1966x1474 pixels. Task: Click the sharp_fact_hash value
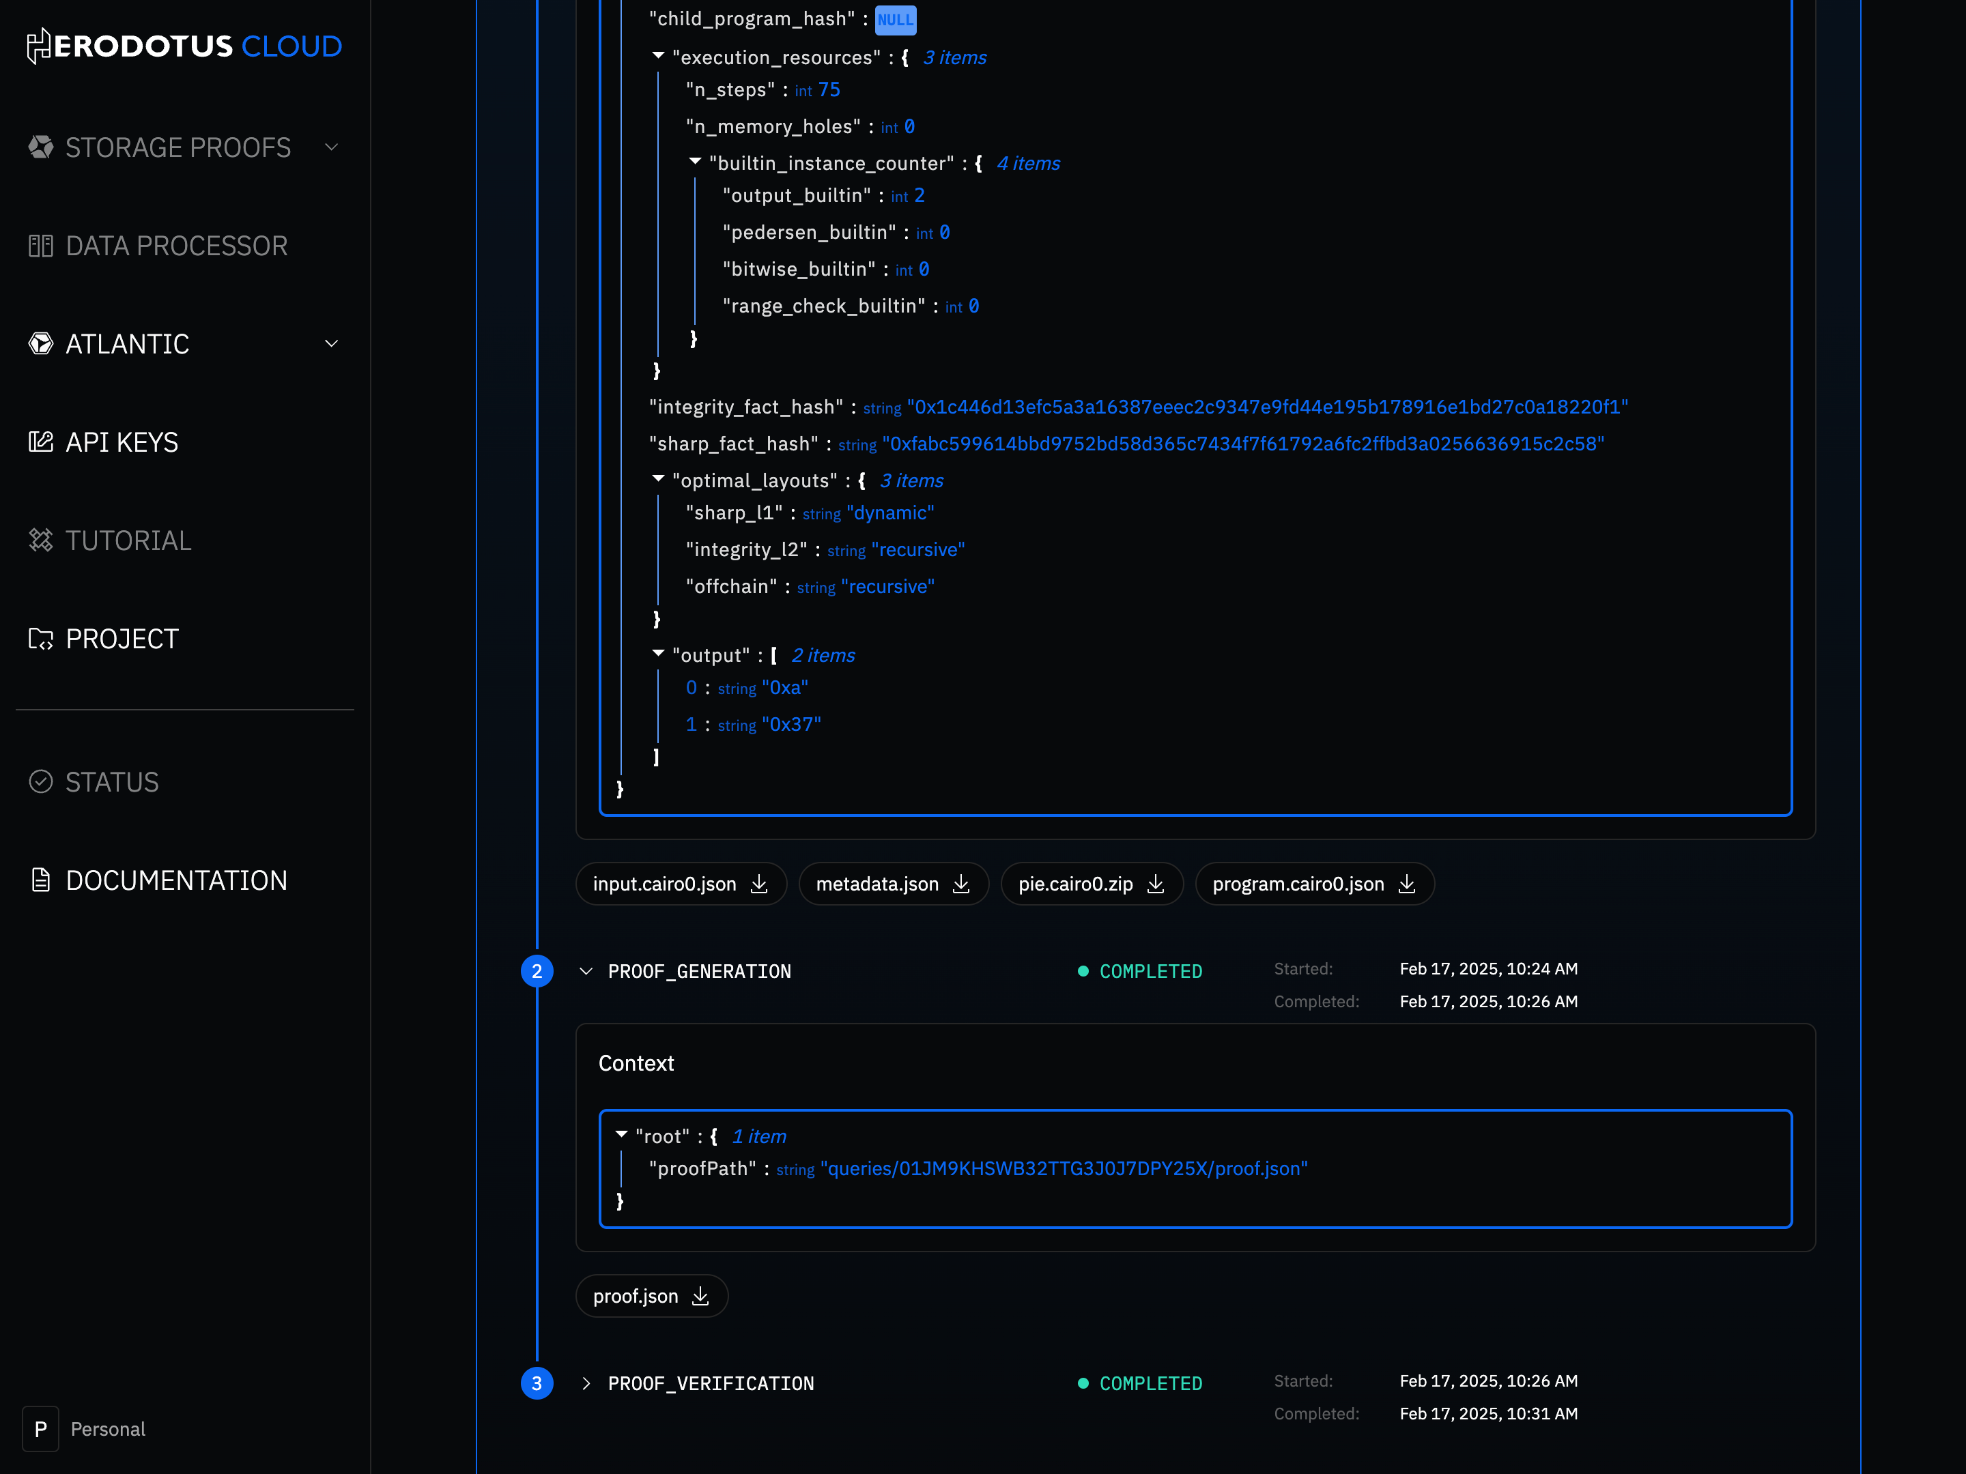(1242, 444)
